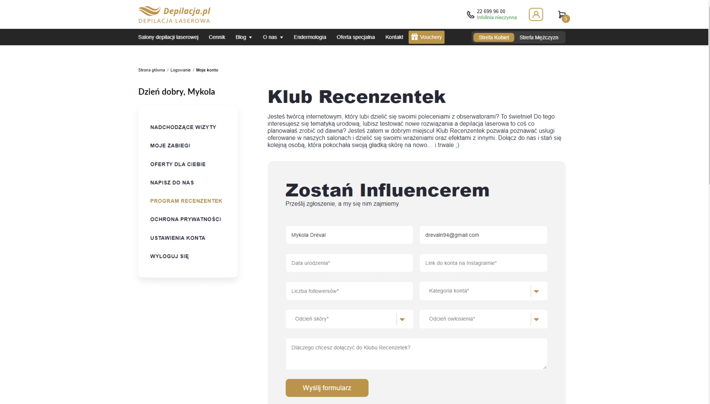Open the Kategoria konta dropdown
The height and width of the screenshot is (404, 710).
pyautogui.click(x=536, y=291)
